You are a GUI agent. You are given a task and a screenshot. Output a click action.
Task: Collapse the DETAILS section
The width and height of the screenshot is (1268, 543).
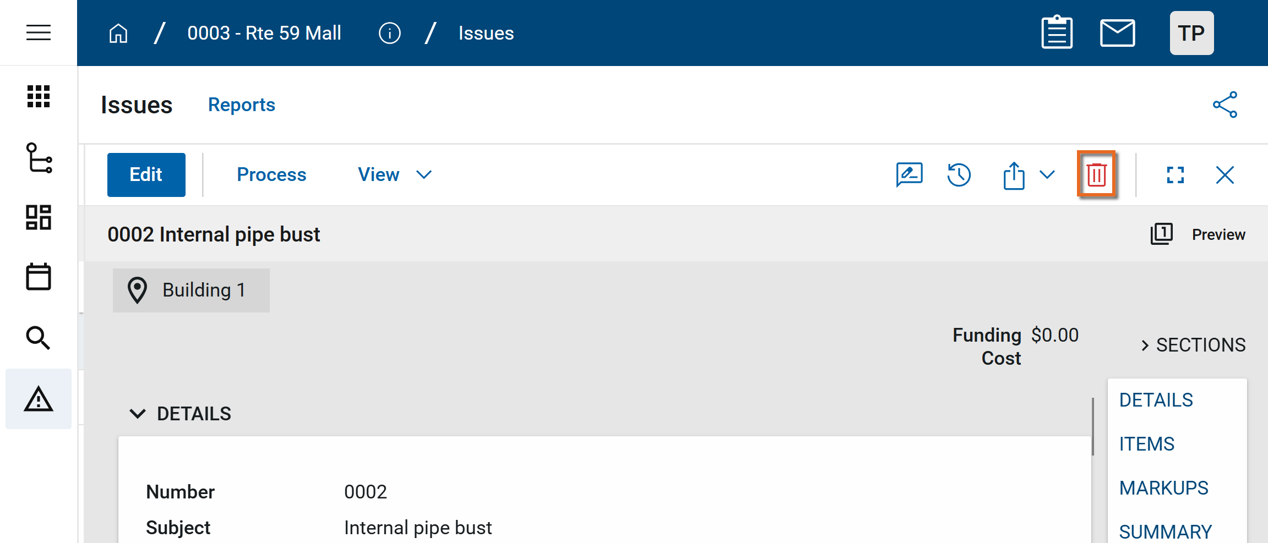[138, 414]
